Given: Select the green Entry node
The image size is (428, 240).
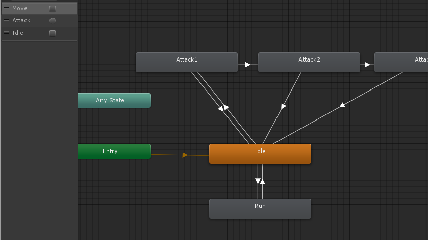Looking at the screenshot, I should click(114, 152).
